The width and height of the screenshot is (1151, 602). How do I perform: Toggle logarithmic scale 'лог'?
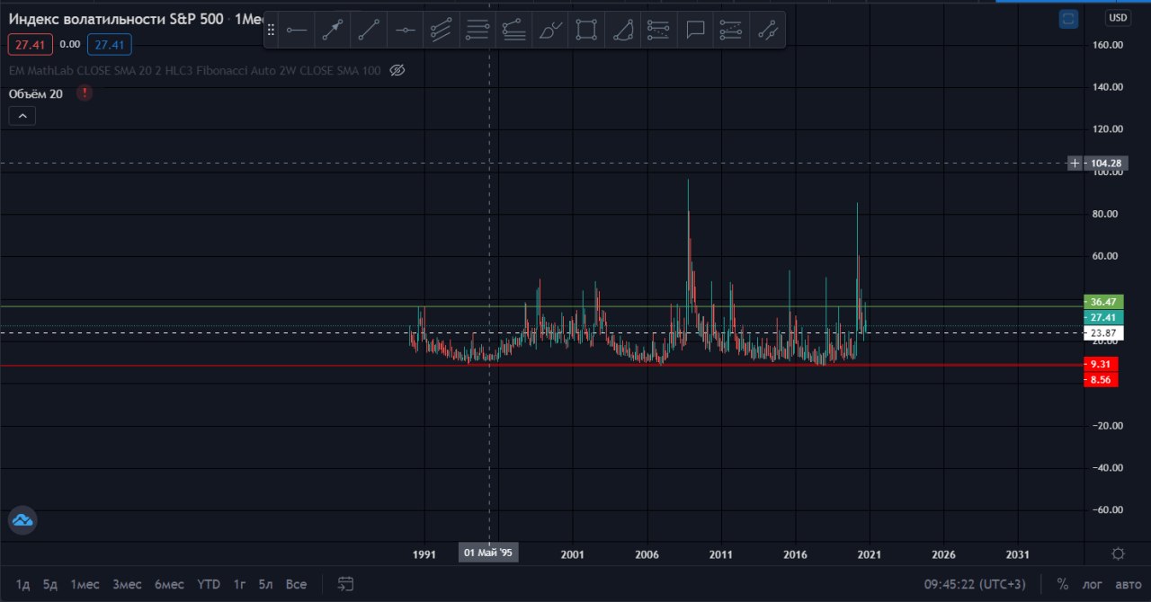pos(1092,584)
